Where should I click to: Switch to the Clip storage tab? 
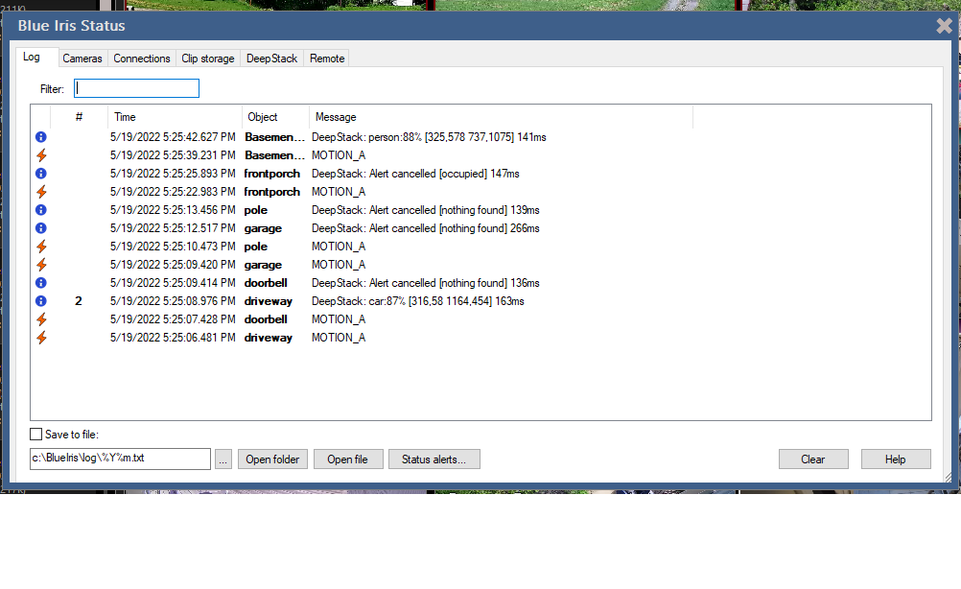(x=208, y=59)
